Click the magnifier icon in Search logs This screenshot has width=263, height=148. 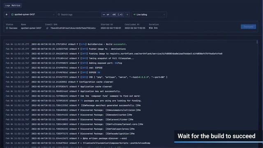coord(59,15)
